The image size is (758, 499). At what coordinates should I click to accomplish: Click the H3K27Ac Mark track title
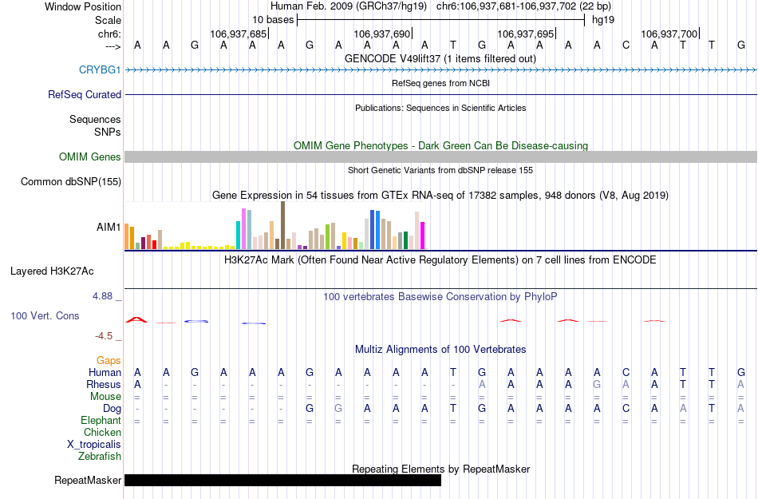(440, 260)
